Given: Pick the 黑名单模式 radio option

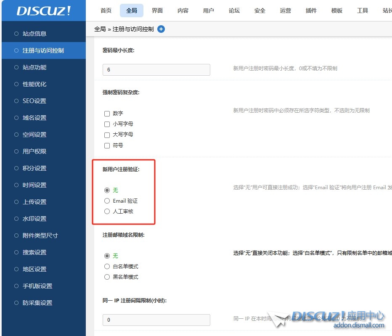Looking at the screenshot, I should [107, 277].
